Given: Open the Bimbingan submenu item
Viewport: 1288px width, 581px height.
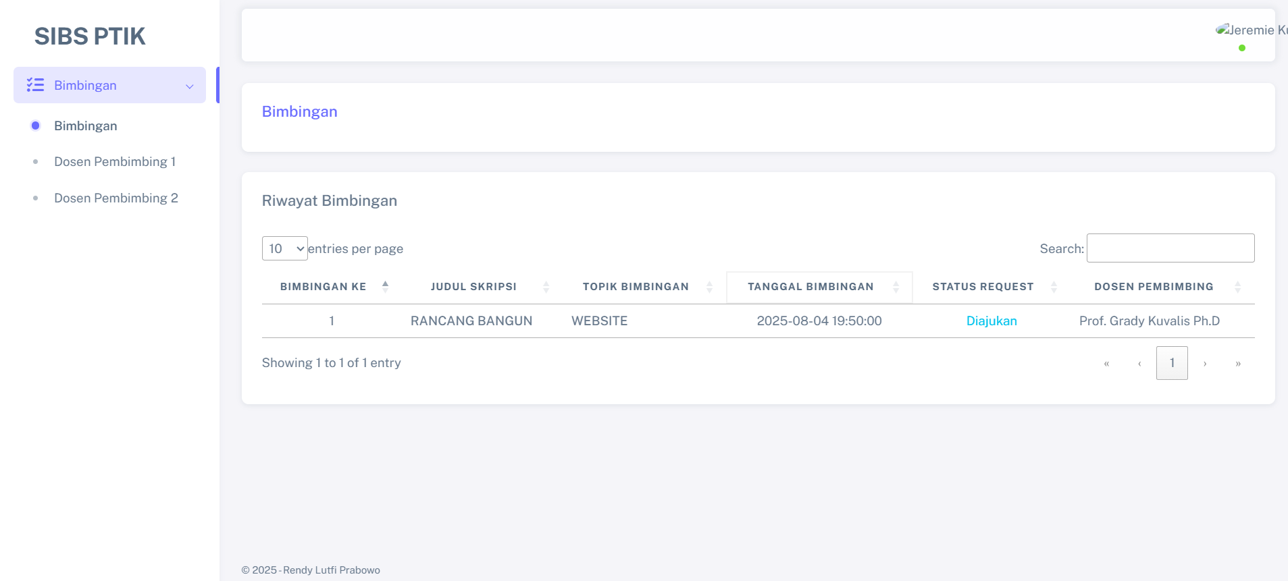Looking at the screenshot, I should click(85, 126).
